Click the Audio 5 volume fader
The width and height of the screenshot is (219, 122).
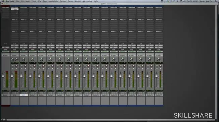(48, 76)
